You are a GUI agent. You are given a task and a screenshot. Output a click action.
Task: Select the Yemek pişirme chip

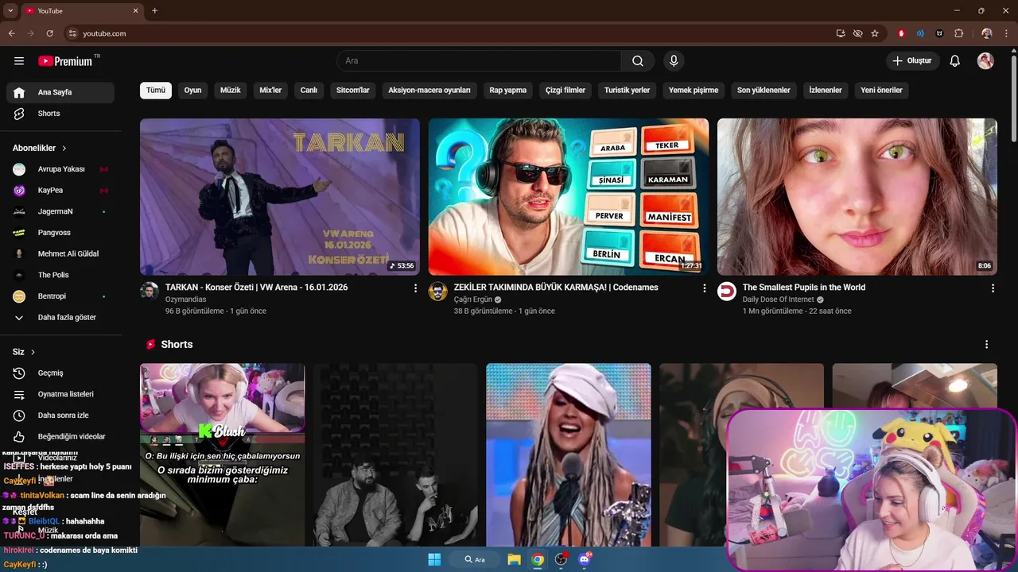694,91
